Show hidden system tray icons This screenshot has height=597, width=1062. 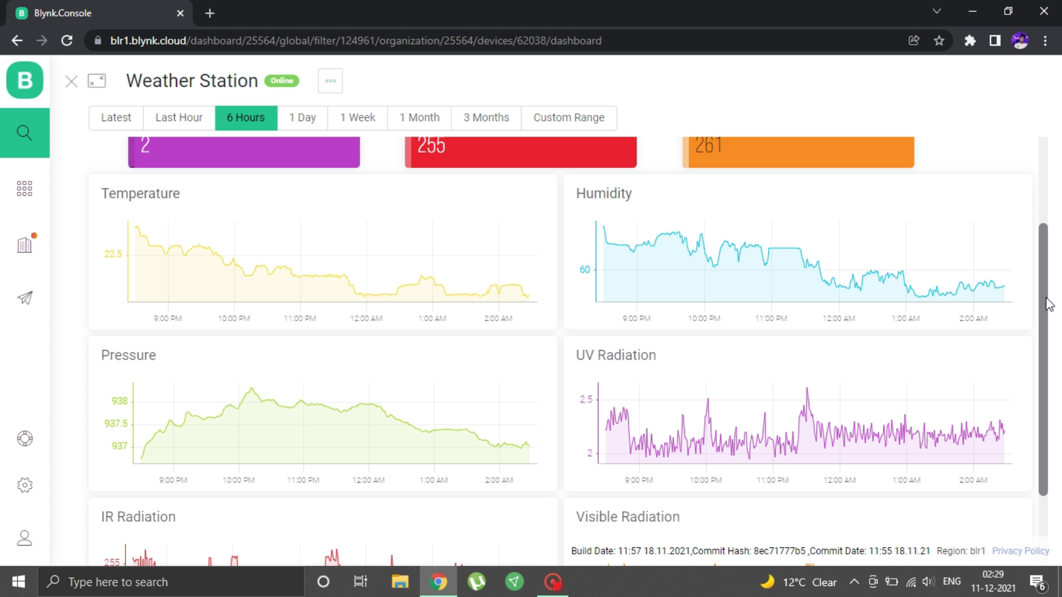854,582
